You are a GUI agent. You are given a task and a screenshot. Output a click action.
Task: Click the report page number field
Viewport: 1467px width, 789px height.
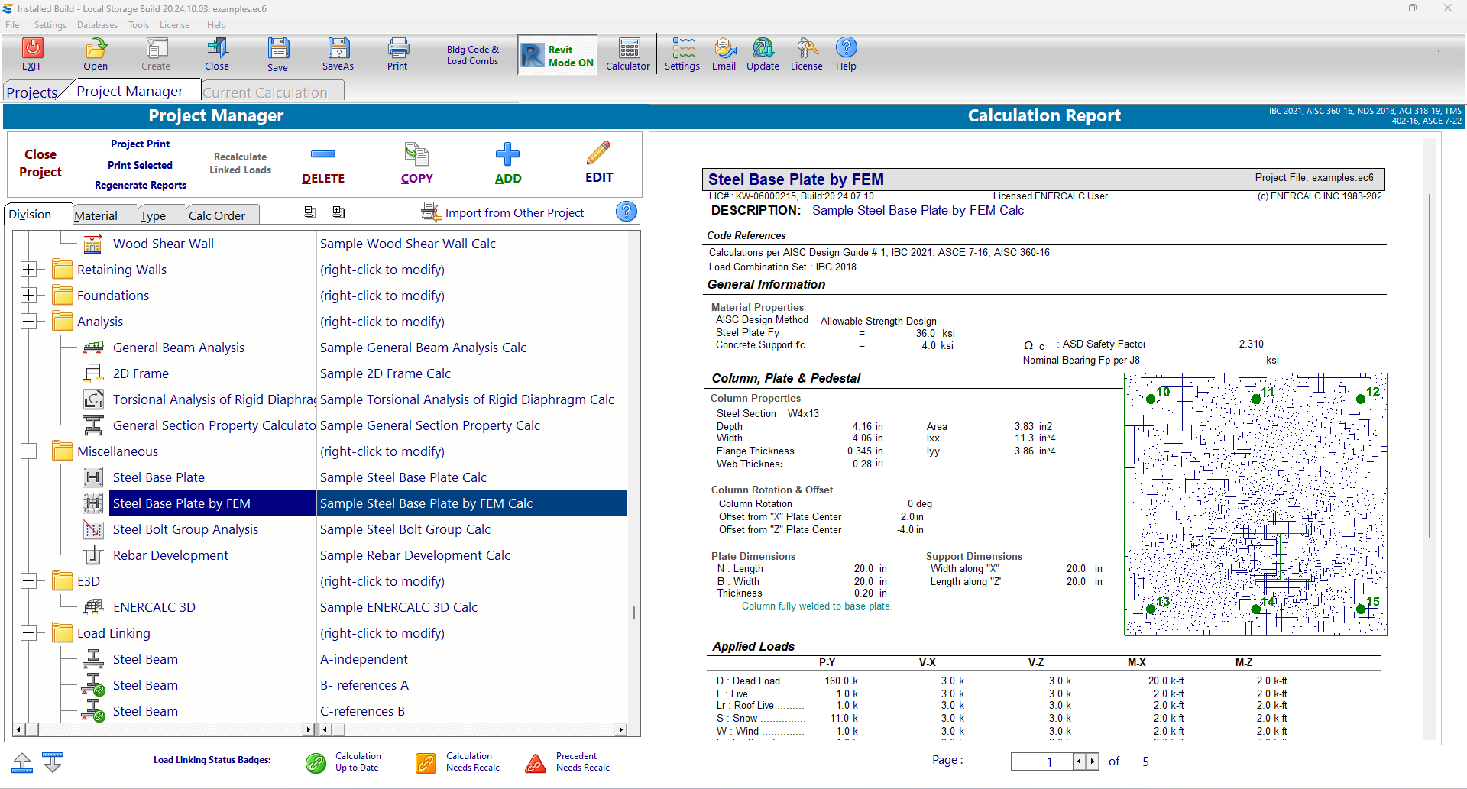[1041, 762]
